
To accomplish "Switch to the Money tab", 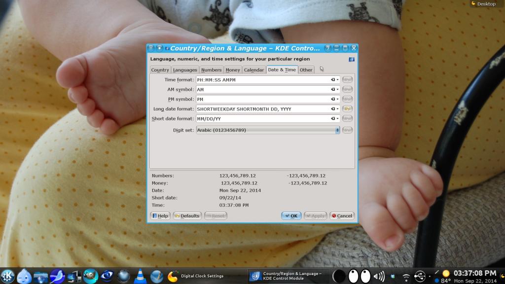I will click(233, 70).
